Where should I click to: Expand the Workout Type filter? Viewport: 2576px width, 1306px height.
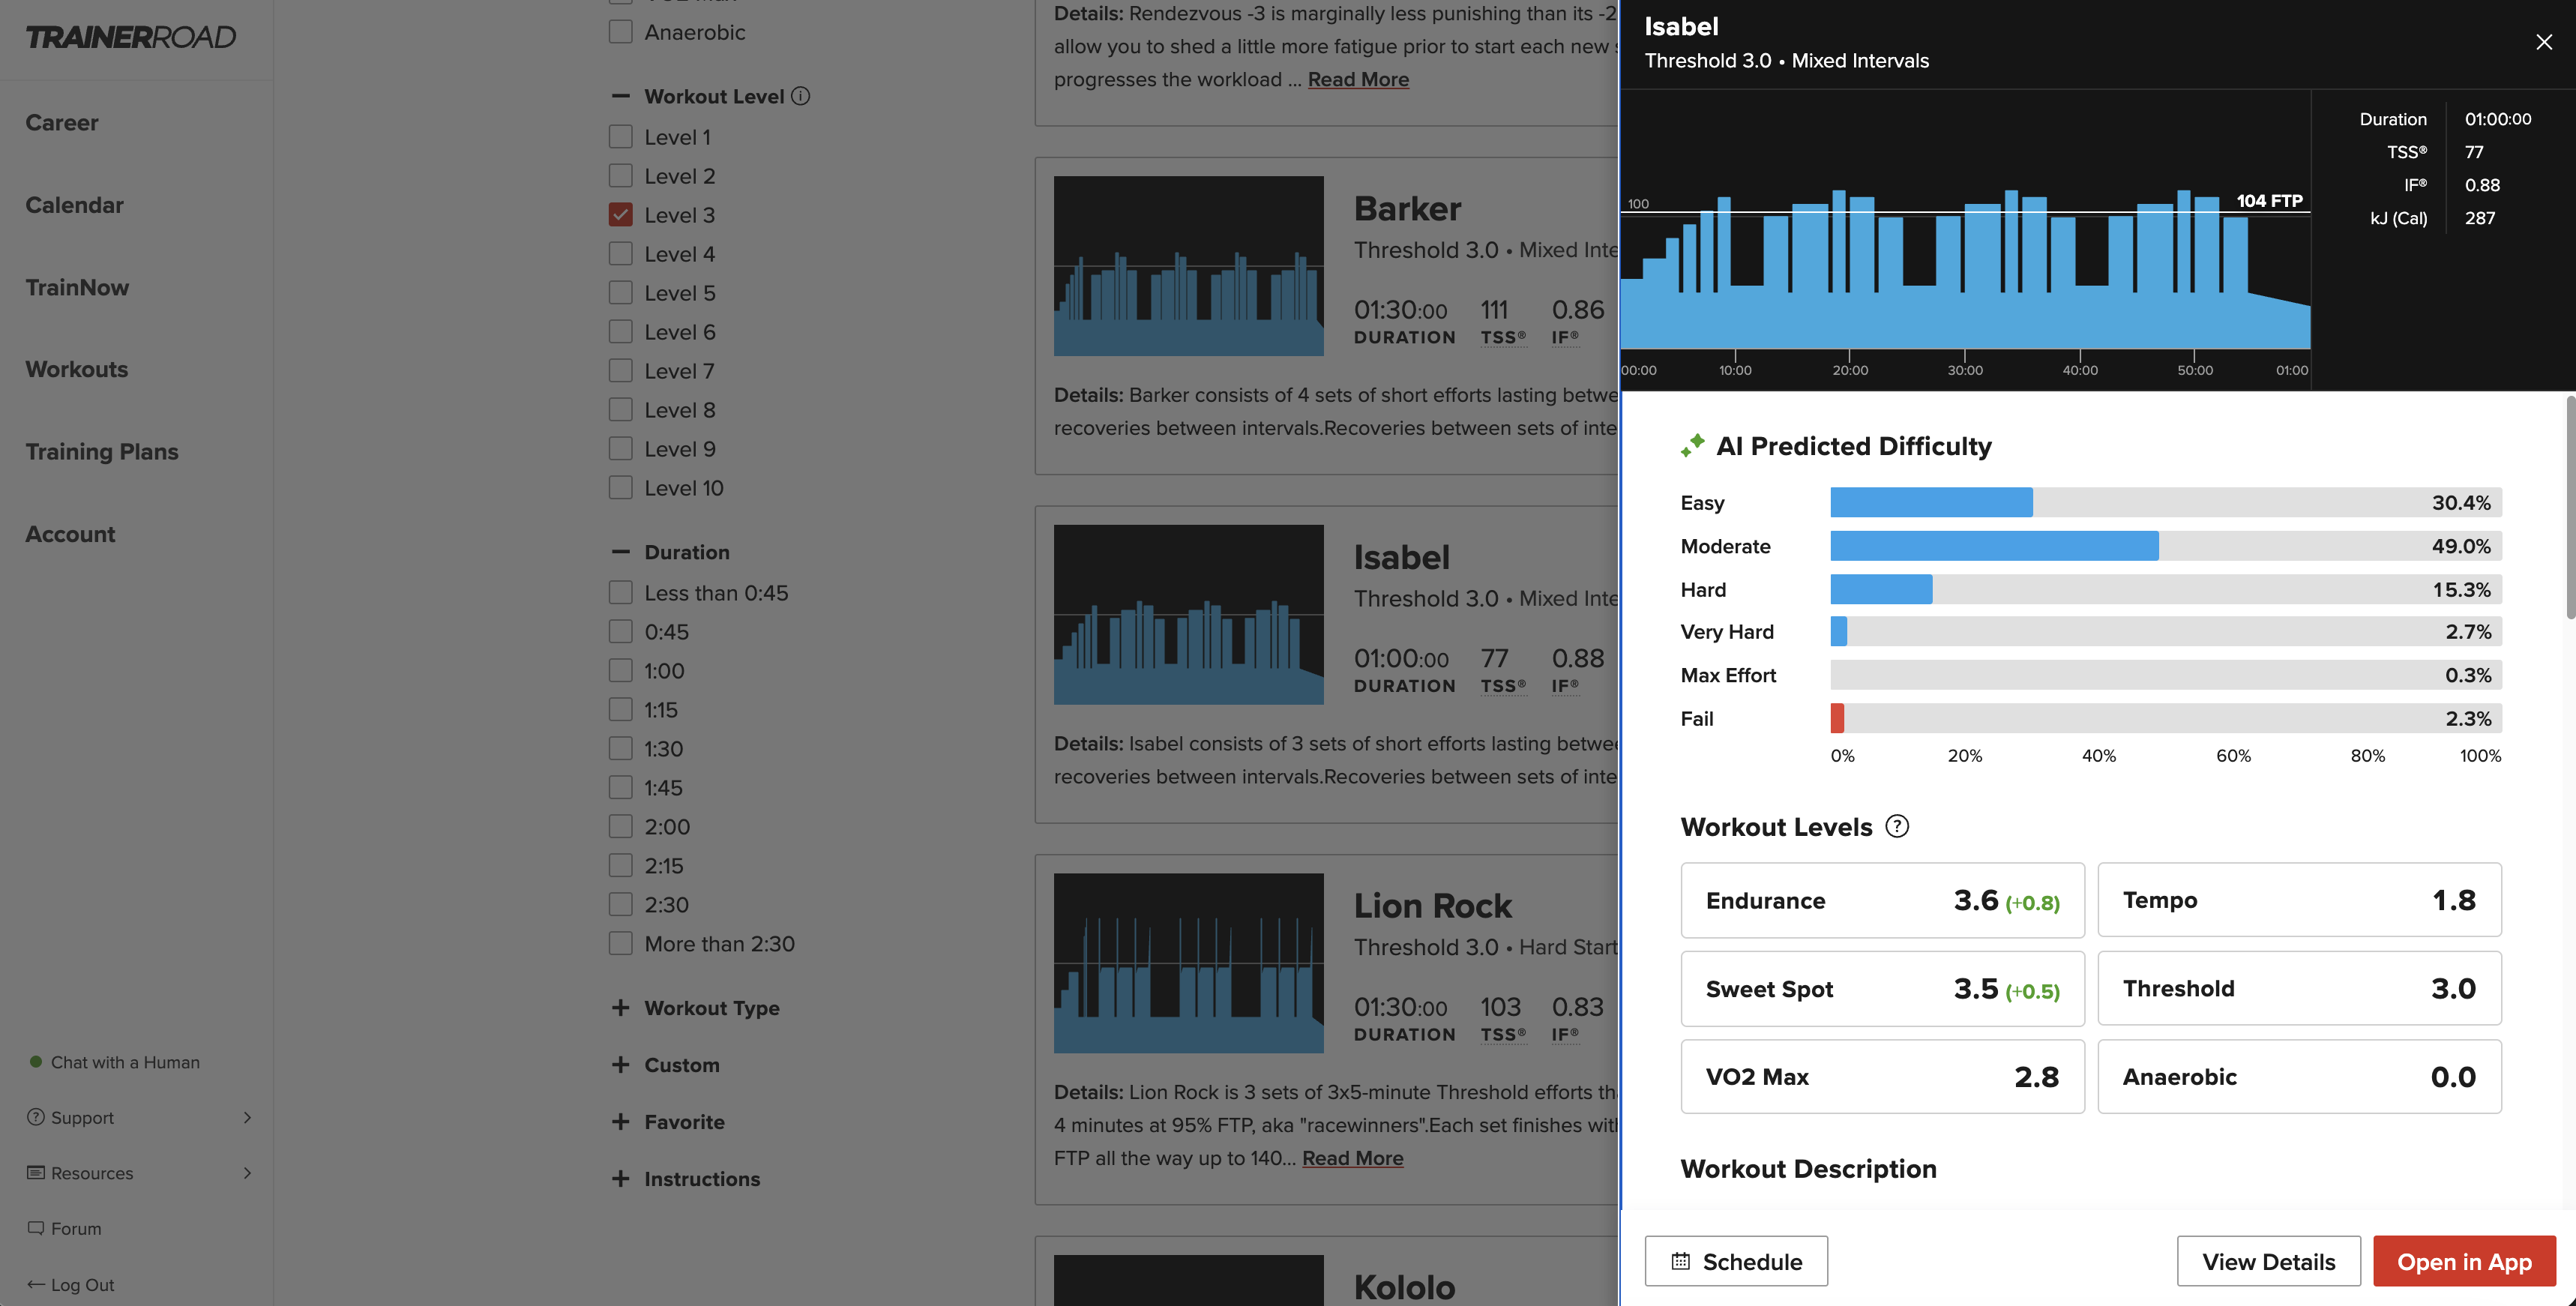click(620, 1007)
